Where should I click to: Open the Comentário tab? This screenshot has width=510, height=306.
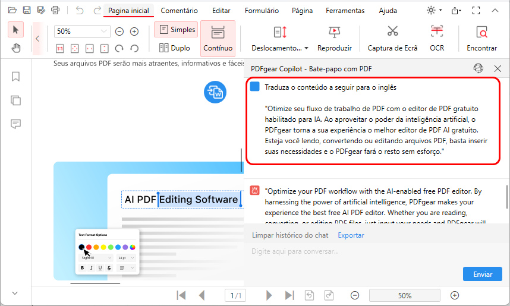[x=180, y=11]
